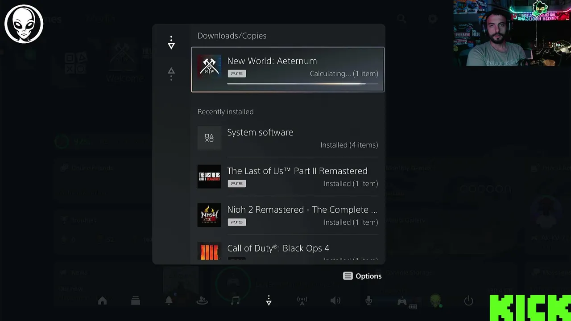Screen dimensions: 571x321
Task: Select The Last of Us Part II Remastered
Action: click(x=288, y=177)
